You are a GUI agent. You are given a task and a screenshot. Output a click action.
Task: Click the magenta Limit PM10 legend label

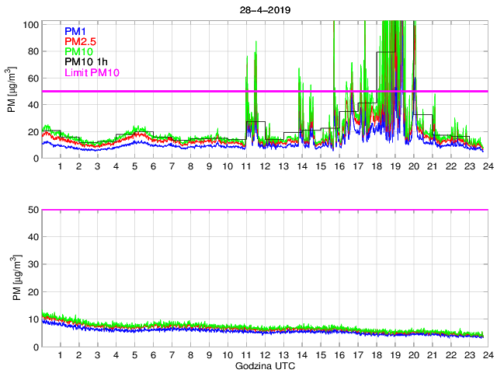pos(92,73)
